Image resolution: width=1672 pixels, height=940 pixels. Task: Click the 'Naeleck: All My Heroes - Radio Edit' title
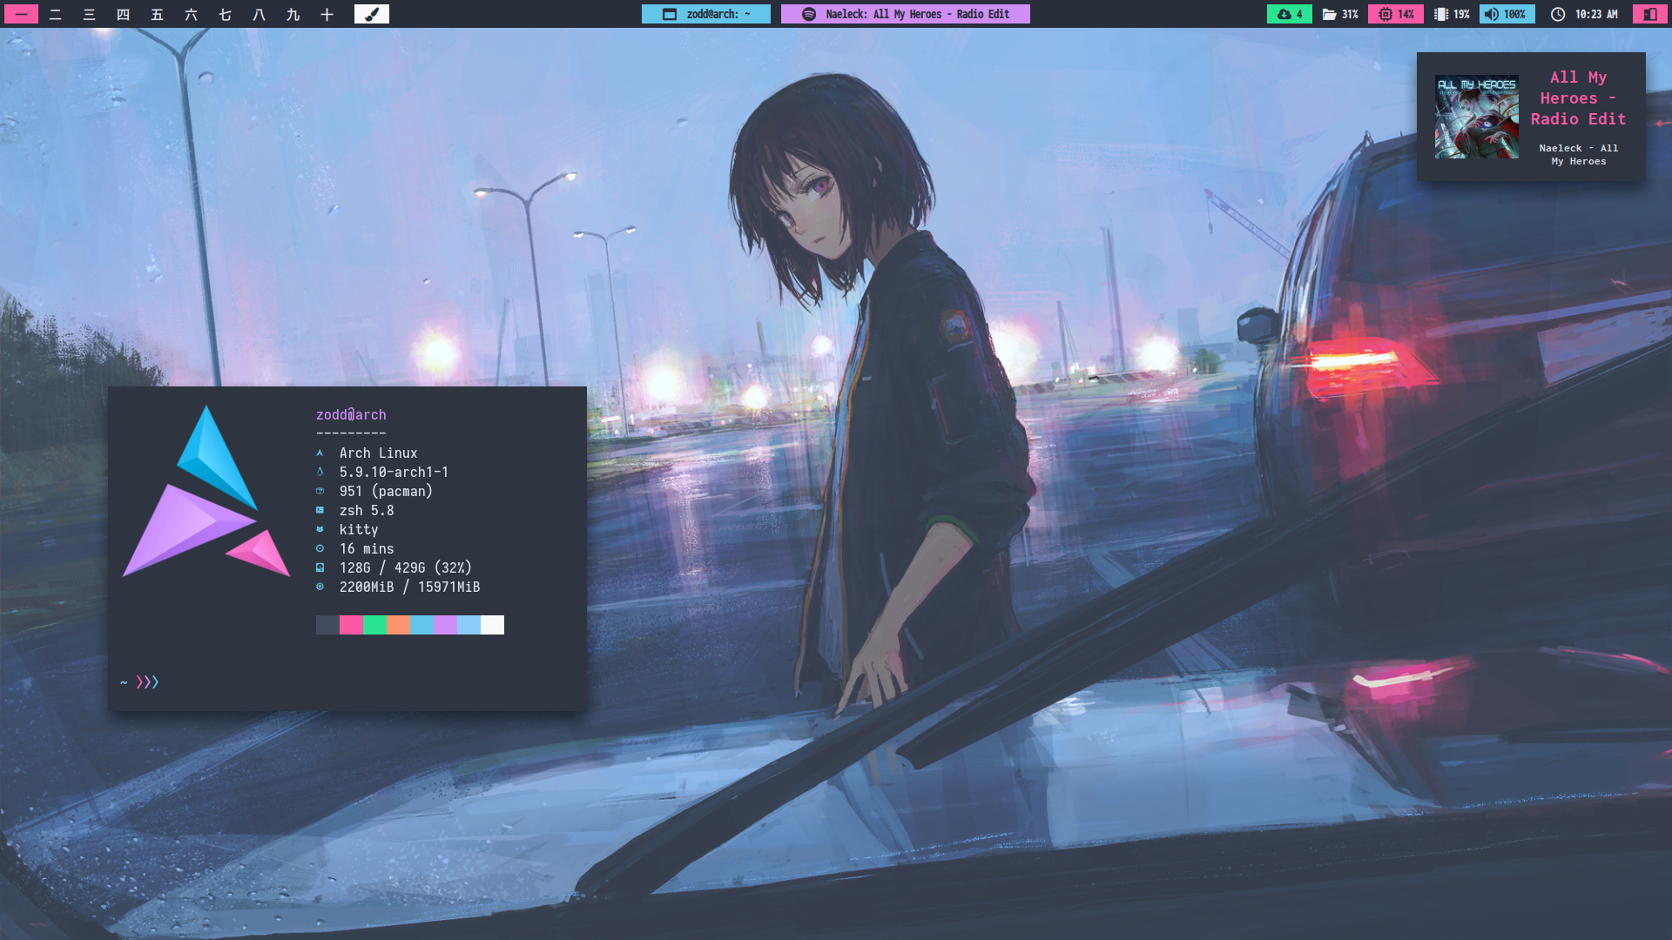pos(917,14)
